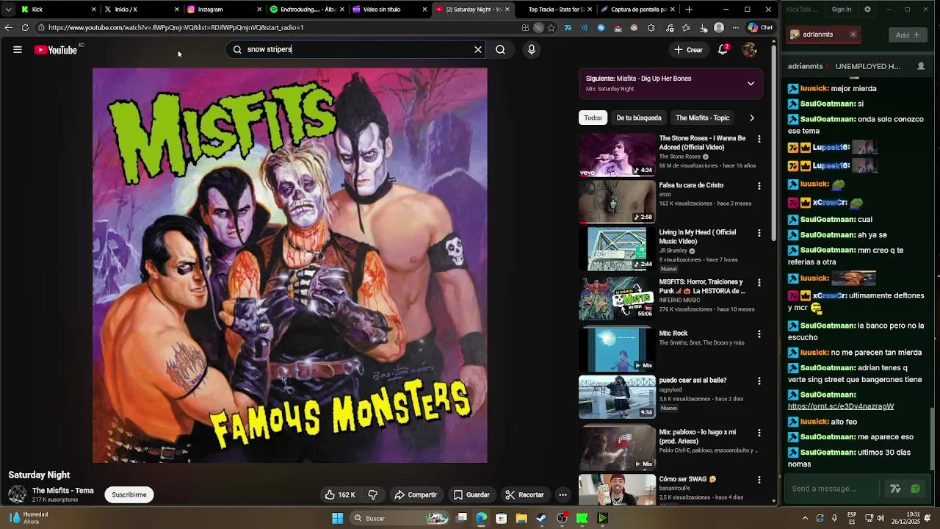Subscribe with the Suscribirme button
940x529 pixels.
click(x=129, y=494)
